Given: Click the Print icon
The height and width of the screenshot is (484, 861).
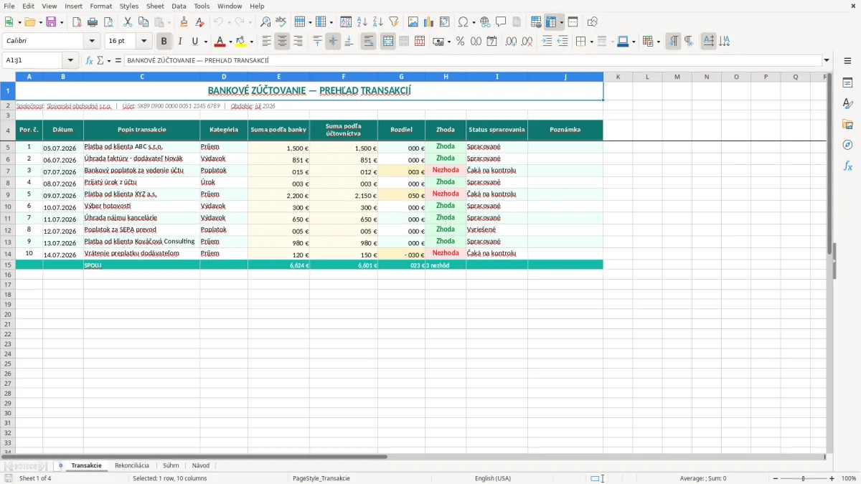Looking at the screenshot, I should [92, 22].
